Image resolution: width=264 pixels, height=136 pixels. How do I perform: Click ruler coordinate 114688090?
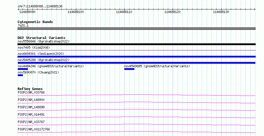tap(27, 12)
